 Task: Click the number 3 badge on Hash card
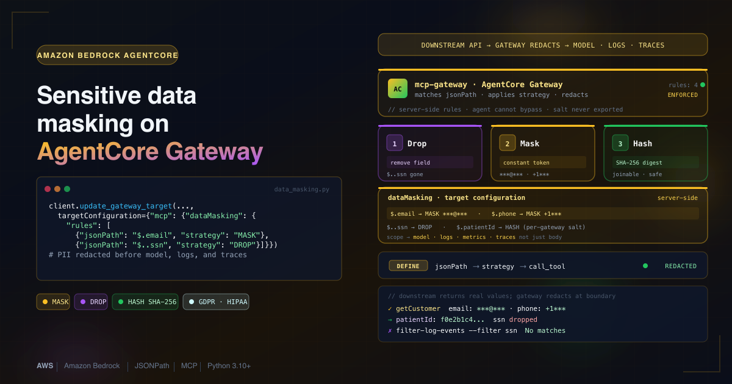point(620,143)
